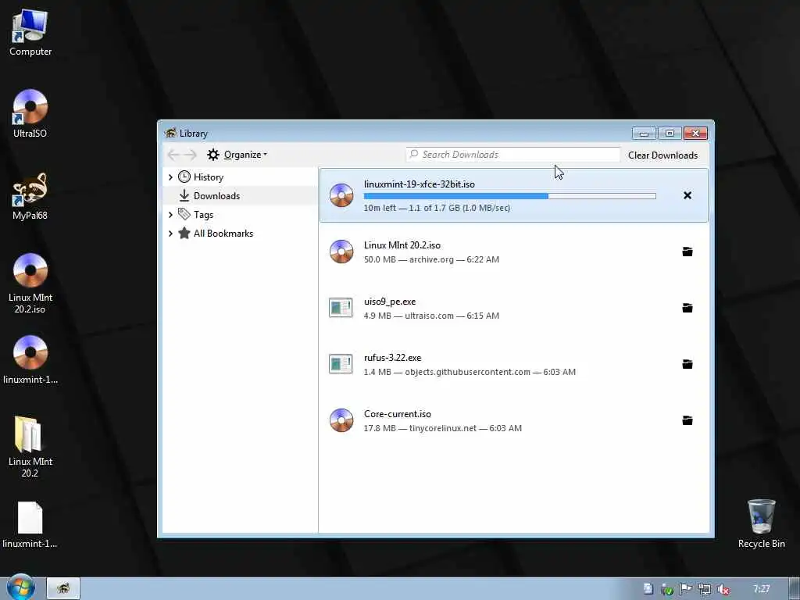Screen dimensions: 800x600
Task: Open containing folder for Linux MInt 20.2.iso
Action: (x=687, y=252)
